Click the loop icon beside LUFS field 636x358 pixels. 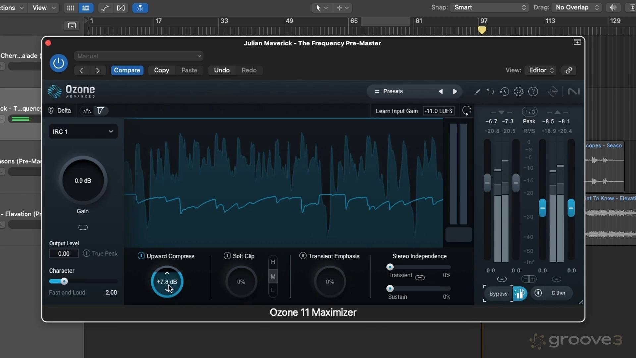point(466,111)
